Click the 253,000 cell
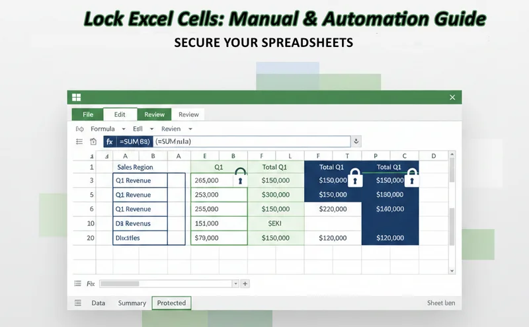Screen dimensions: 529x327 219,194
